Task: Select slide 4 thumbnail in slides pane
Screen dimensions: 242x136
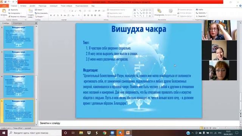Action: [x=19, y=87]
